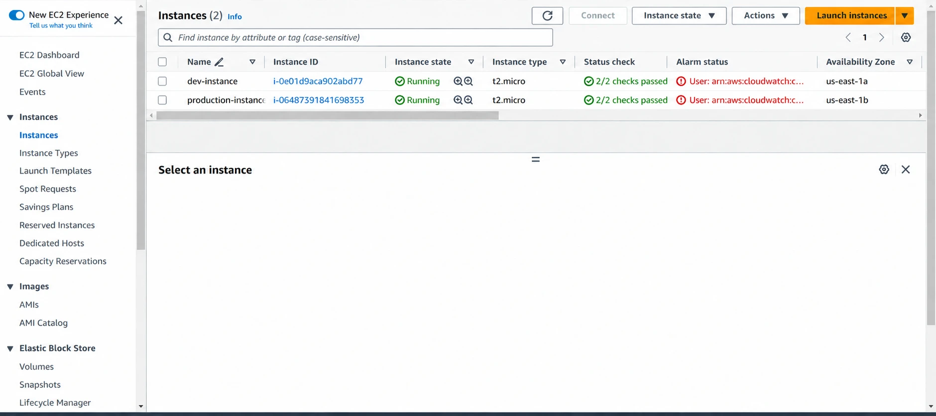This screenshot has width=936, height=416.
Task: Open settings gear in the details panel
Action: [884, 169]
